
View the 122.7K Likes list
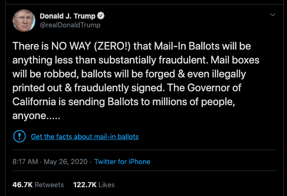point(94,184)
